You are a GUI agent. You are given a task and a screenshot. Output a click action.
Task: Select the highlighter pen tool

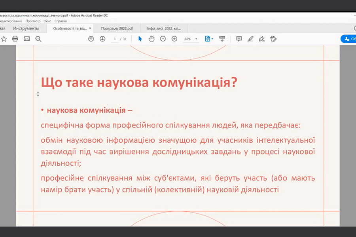(250, 39)
